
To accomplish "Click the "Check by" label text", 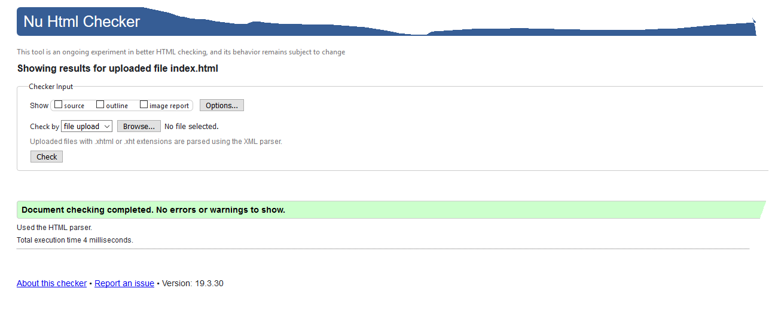I will pos(44,127).
